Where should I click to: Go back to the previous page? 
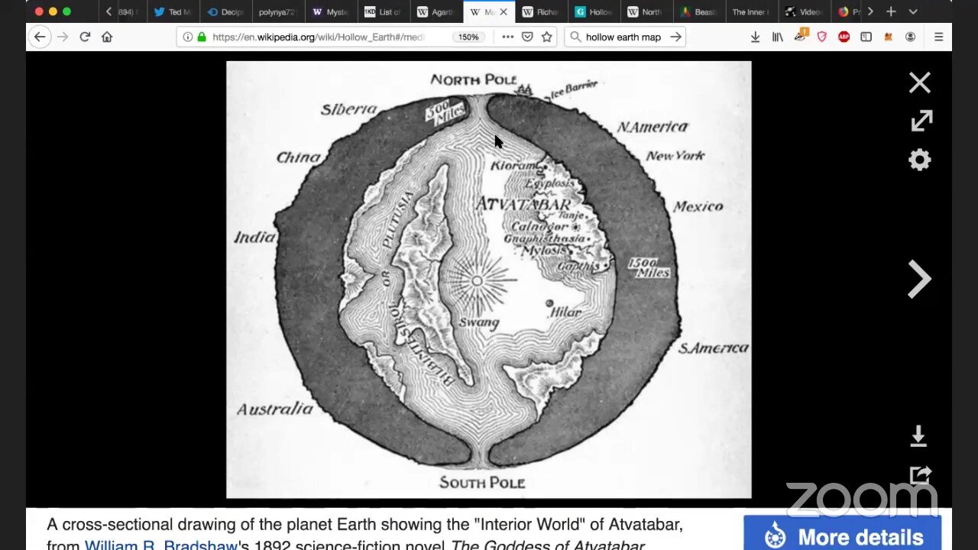pos(40,37)
